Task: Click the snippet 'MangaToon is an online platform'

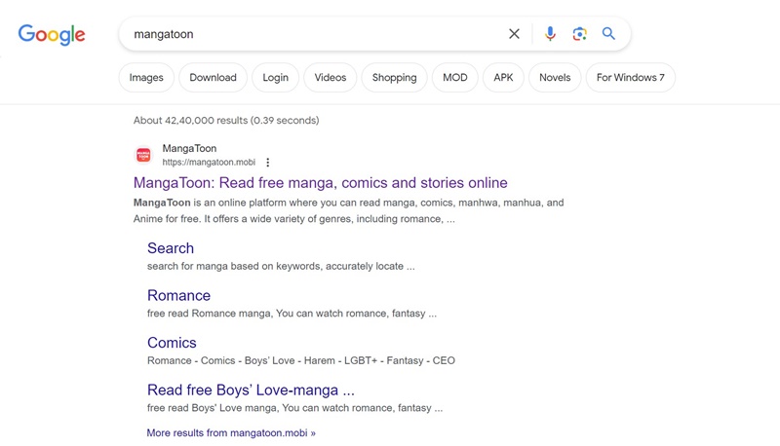Action: (x=349, y=210)
